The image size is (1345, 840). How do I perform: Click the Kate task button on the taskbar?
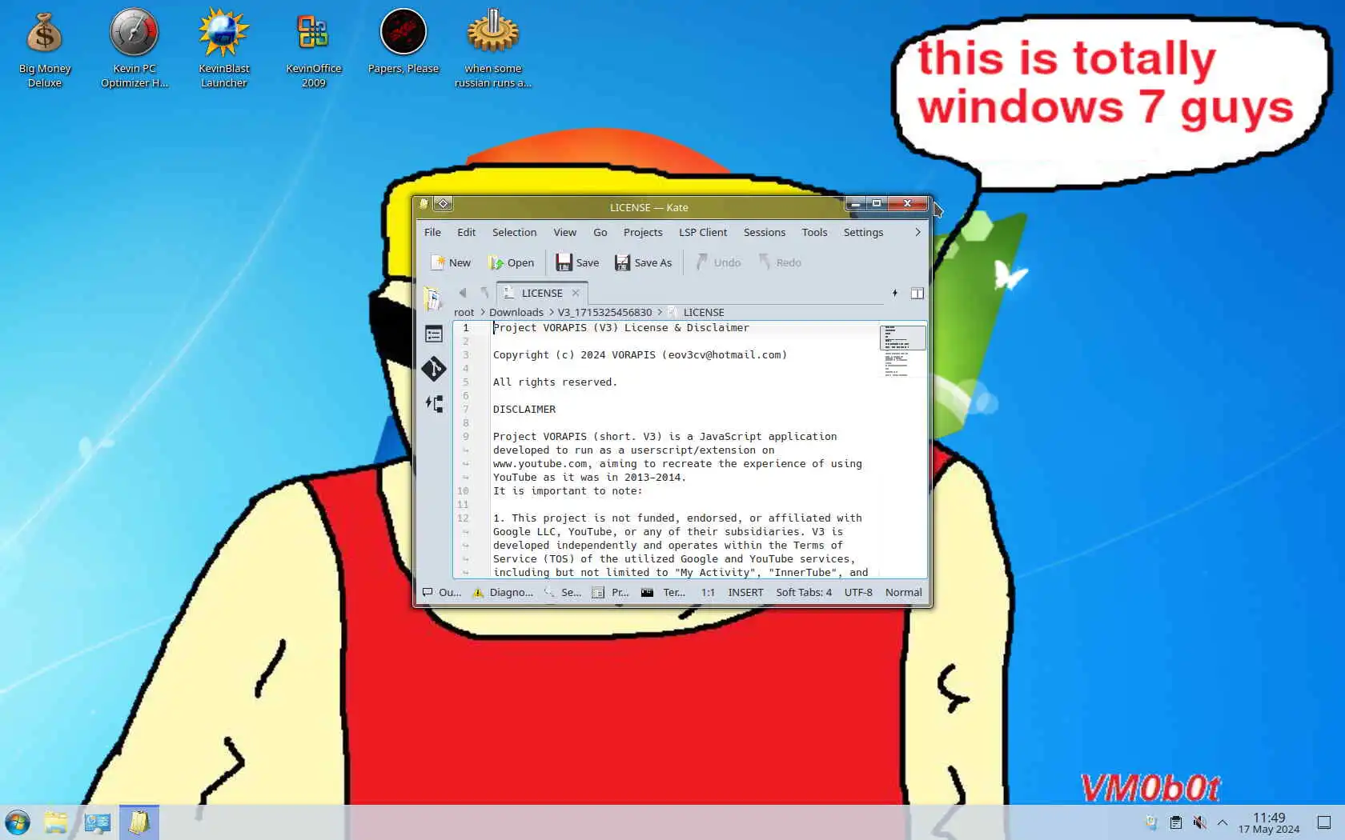[x=139, y=822]
